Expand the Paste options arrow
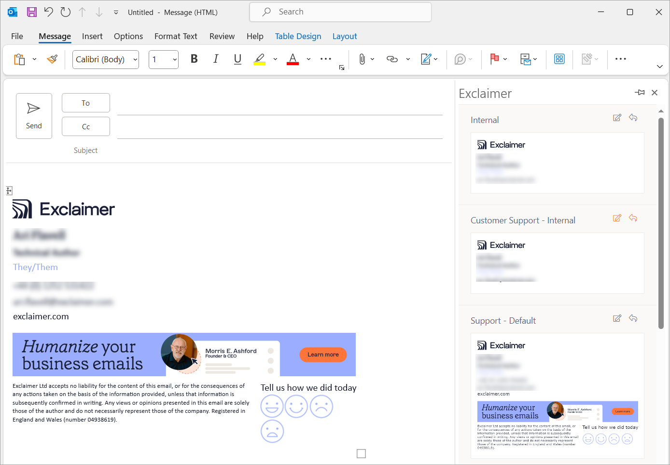670x465 pixels. (x=34, y=59)
